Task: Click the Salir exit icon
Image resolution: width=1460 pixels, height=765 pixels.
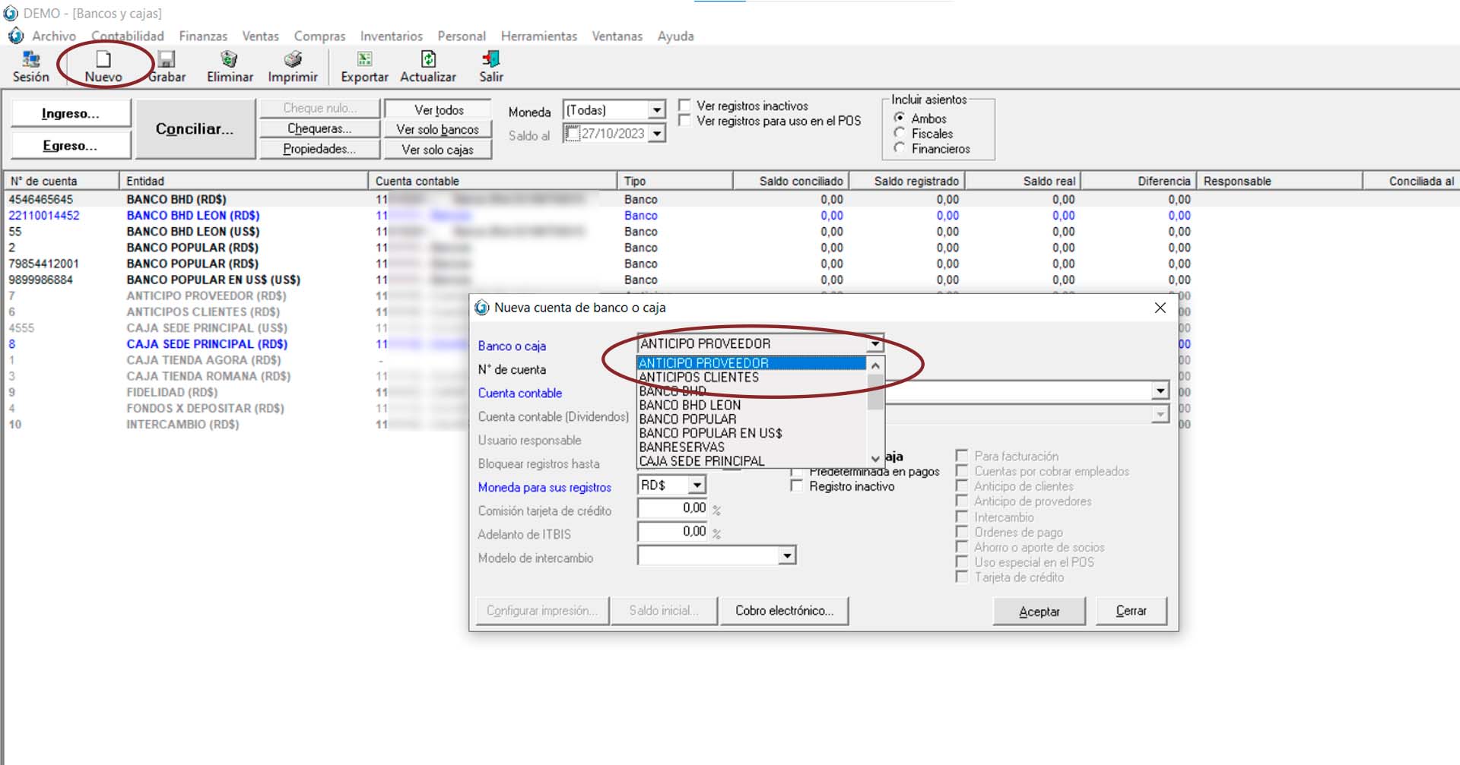Action: (491, 59)
